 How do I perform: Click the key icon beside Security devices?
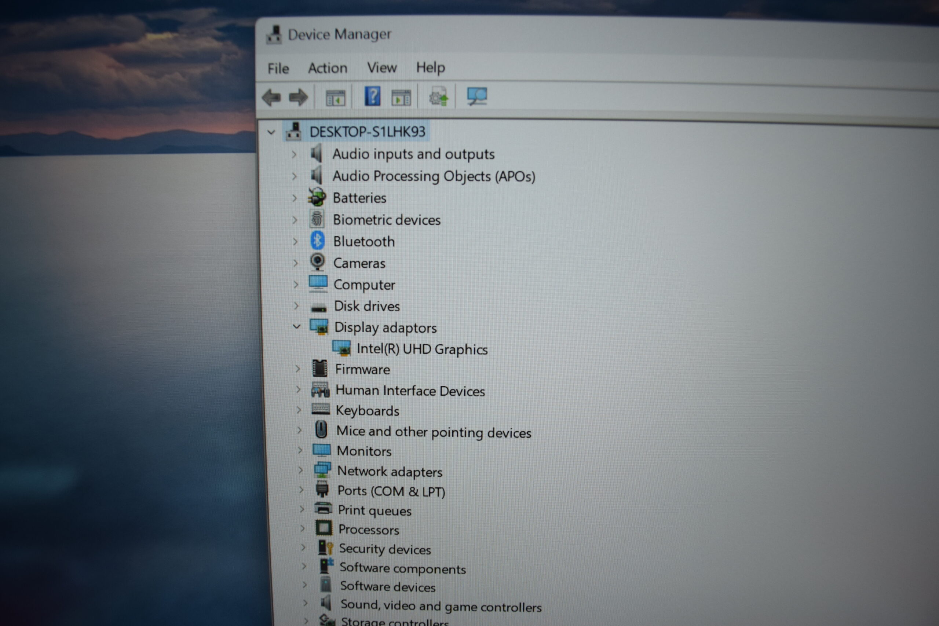click(325, 548)
